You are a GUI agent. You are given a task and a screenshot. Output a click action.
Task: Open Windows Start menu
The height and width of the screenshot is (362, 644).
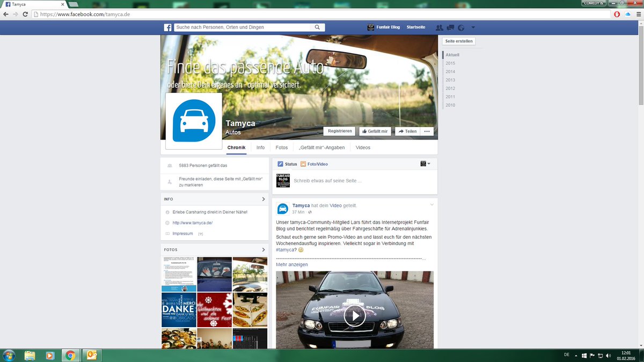9,355
